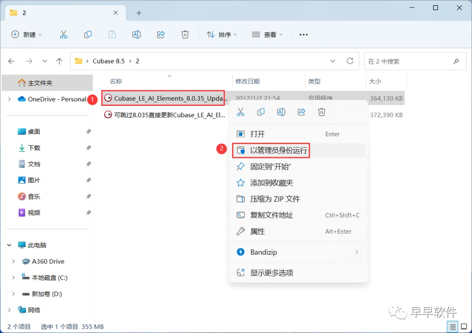Click Delete icon in the context menu
This screenshot has width=472, height=333.
click(322, 112)
